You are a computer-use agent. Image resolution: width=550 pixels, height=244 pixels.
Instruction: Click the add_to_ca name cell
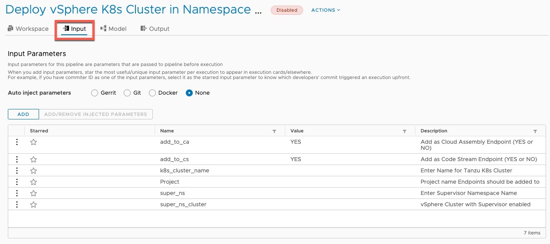coord(175,142)
